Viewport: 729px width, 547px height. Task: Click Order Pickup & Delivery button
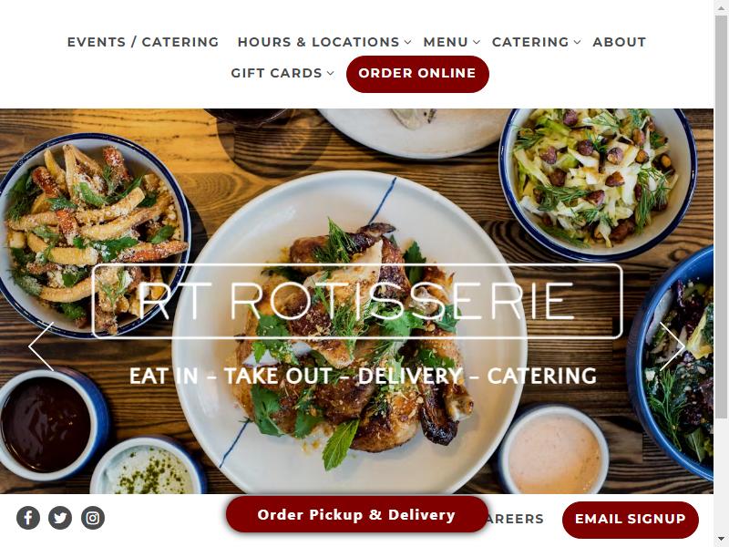coord(357,514)
